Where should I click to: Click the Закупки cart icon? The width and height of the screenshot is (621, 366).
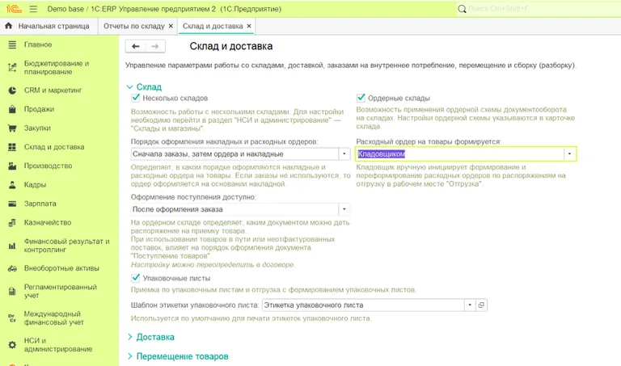pyautogui.click(x=12, y=128)
